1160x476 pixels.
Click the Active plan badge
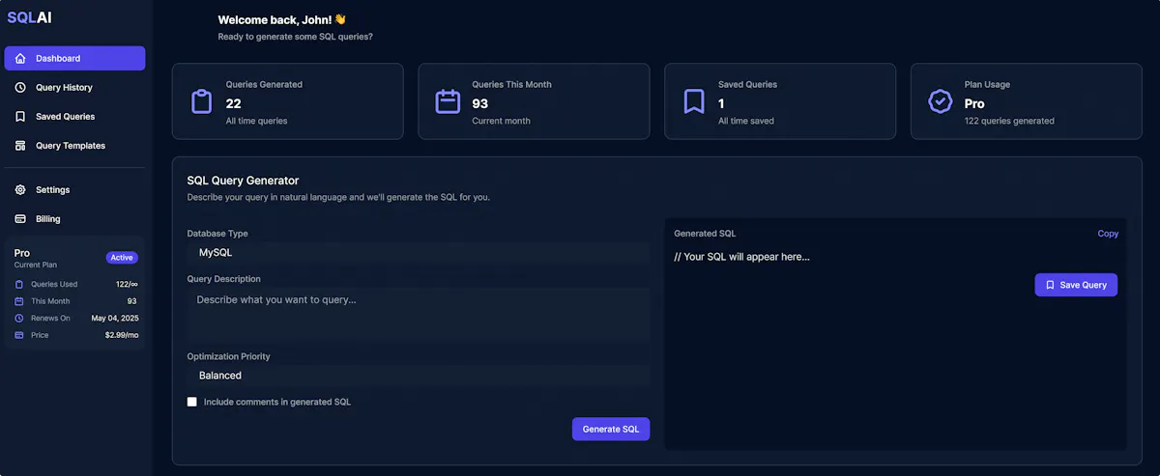pos(122,258)
